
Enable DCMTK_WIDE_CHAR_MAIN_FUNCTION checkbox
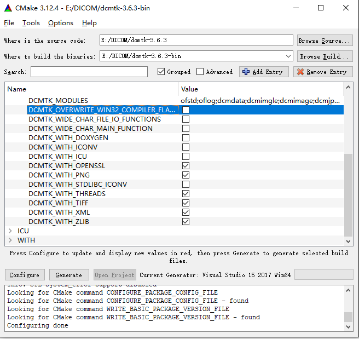[x=186, y=129]
